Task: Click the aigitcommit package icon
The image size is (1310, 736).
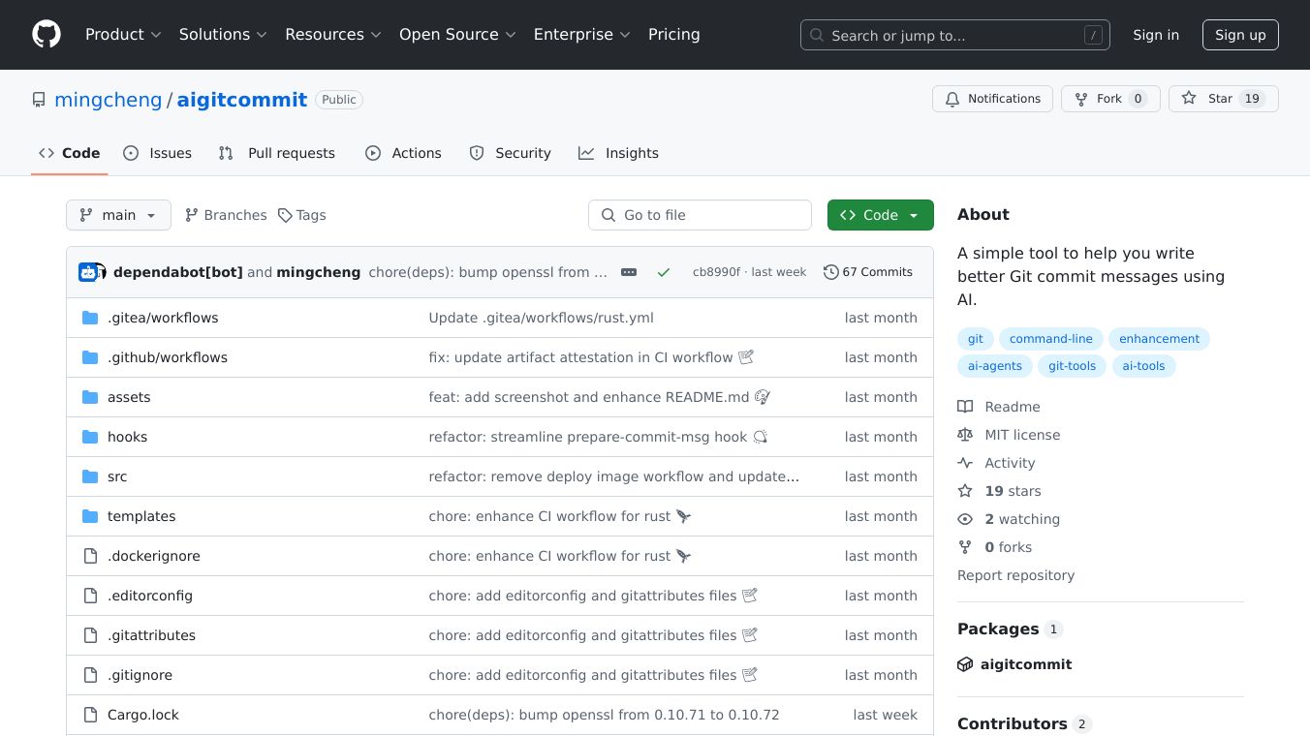Action: point(965,664)
